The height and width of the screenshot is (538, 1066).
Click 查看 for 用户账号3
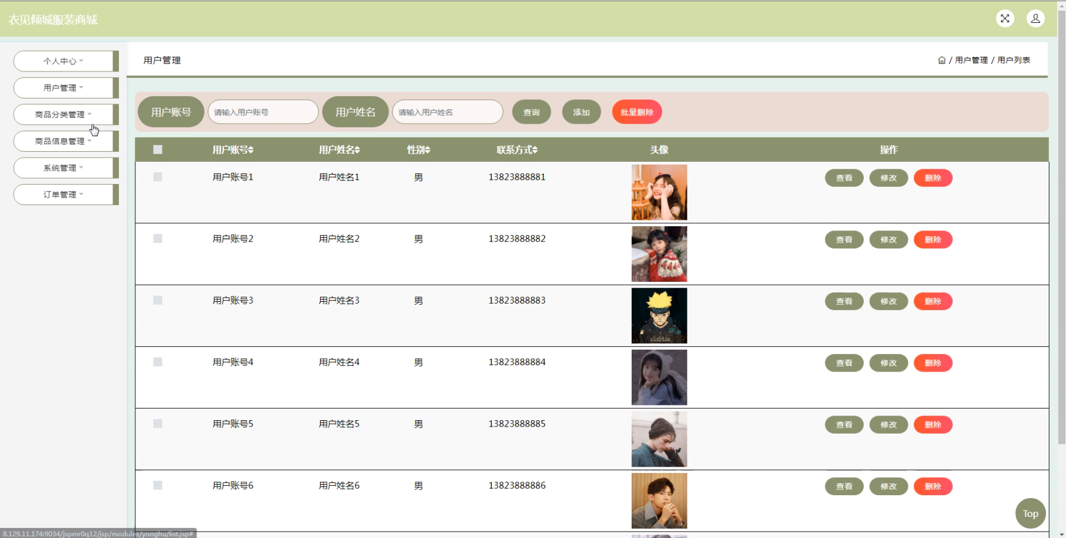(x=844, y=301)
